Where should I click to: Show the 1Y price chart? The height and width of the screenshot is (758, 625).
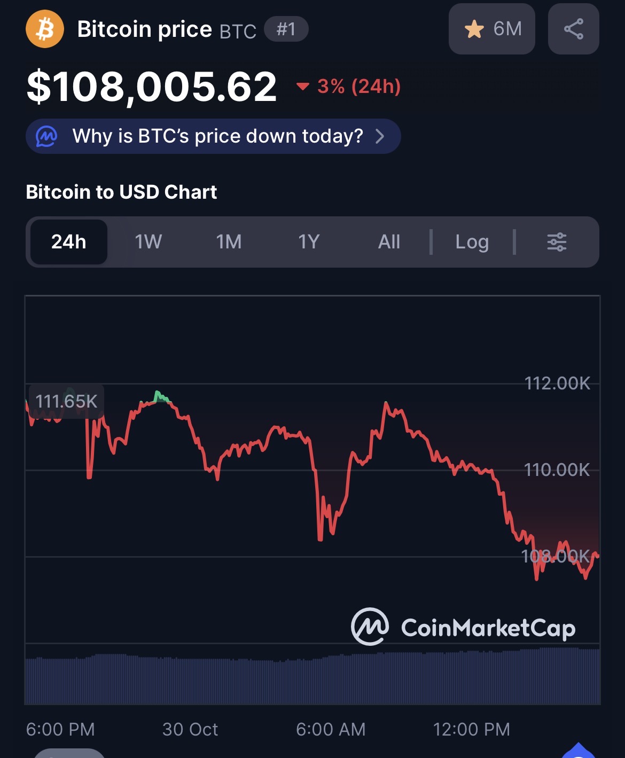tap(309, 242)
